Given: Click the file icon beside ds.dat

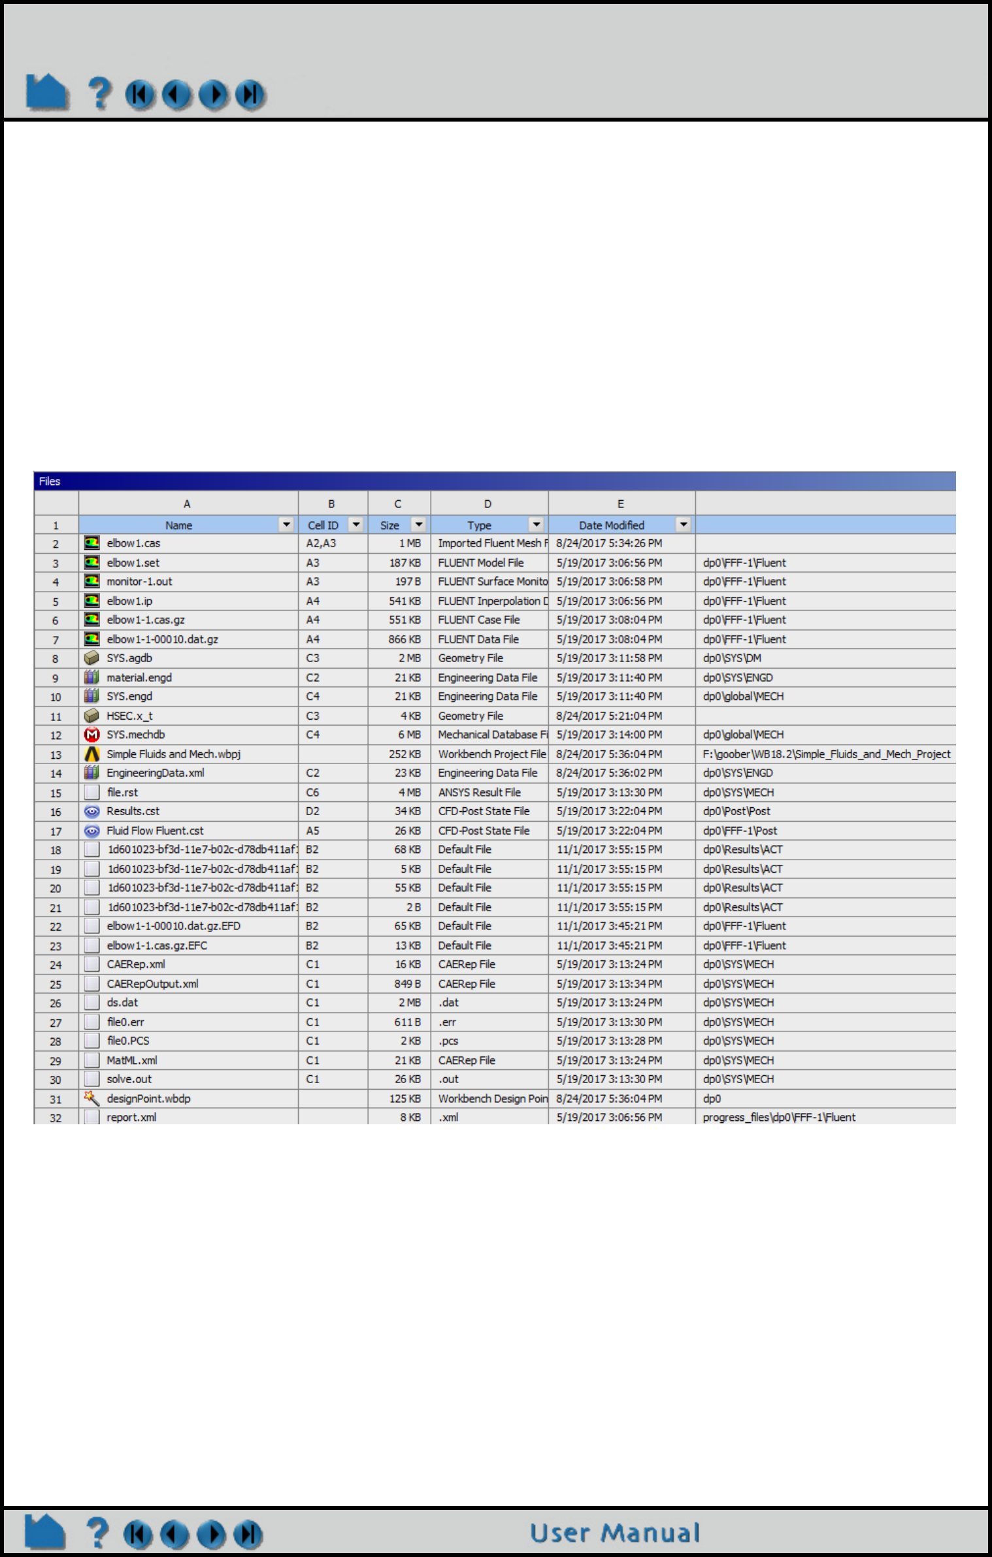Looking at the screenshot, I should [x=92, y=1003].
